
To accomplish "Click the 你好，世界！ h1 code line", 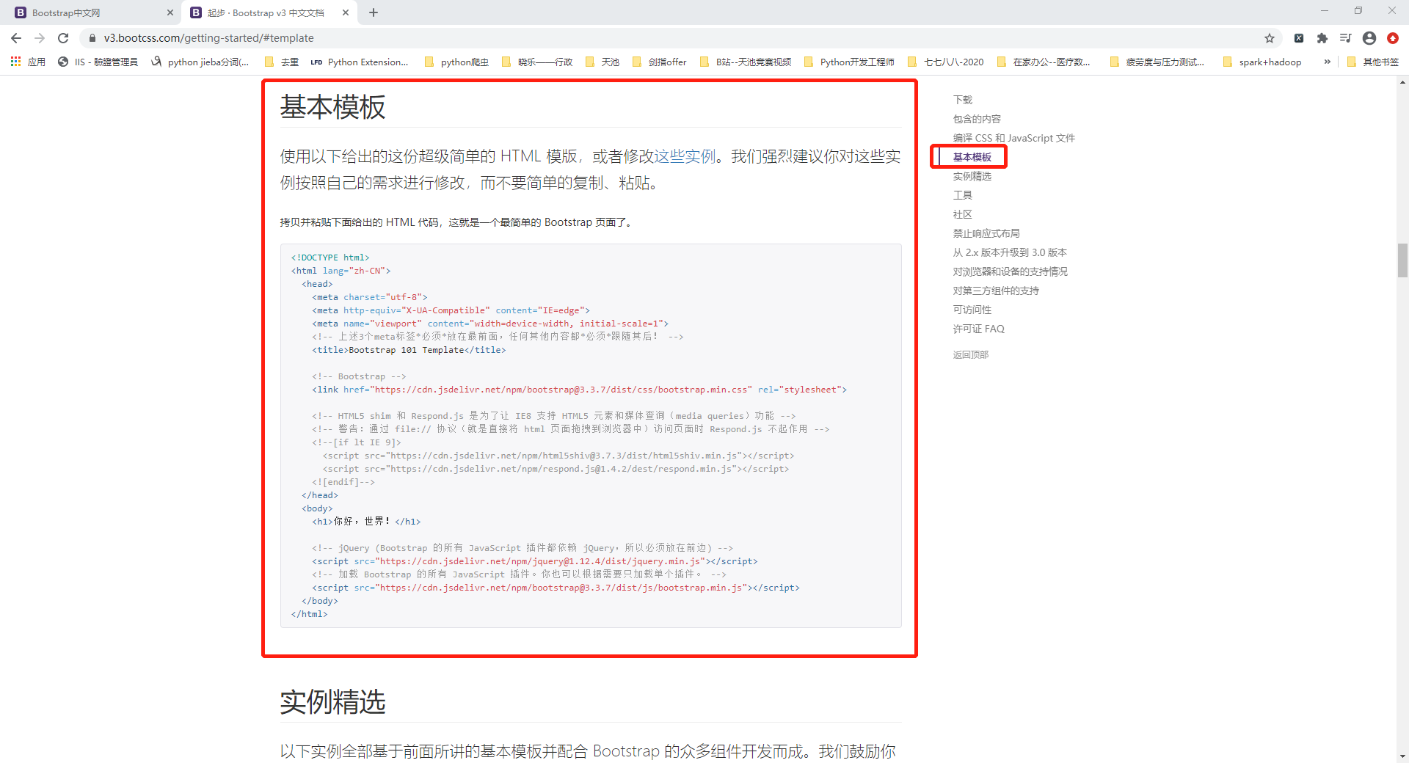I will click(x=366, y=522).
